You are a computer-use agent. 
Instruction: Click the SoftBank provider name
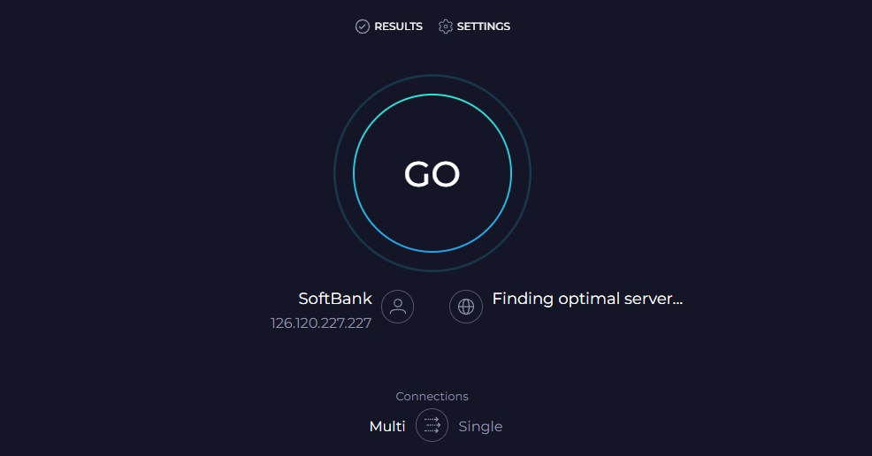pos(335,299)
